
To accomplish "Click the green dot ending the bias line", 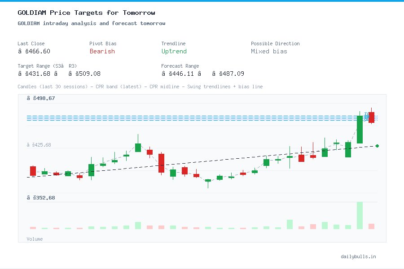I will pyautogui.click(x=377, y=146).
